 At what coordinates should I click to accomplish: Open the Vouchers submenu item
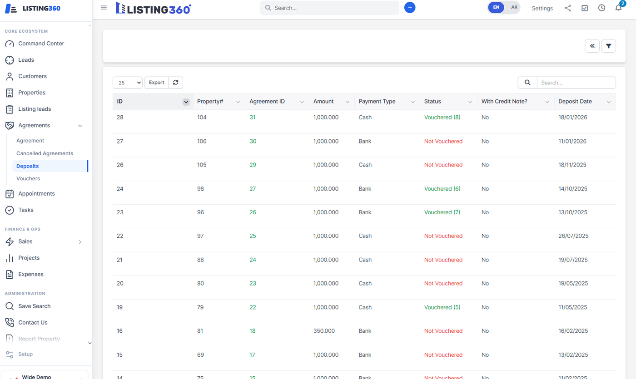pos(28,178)
